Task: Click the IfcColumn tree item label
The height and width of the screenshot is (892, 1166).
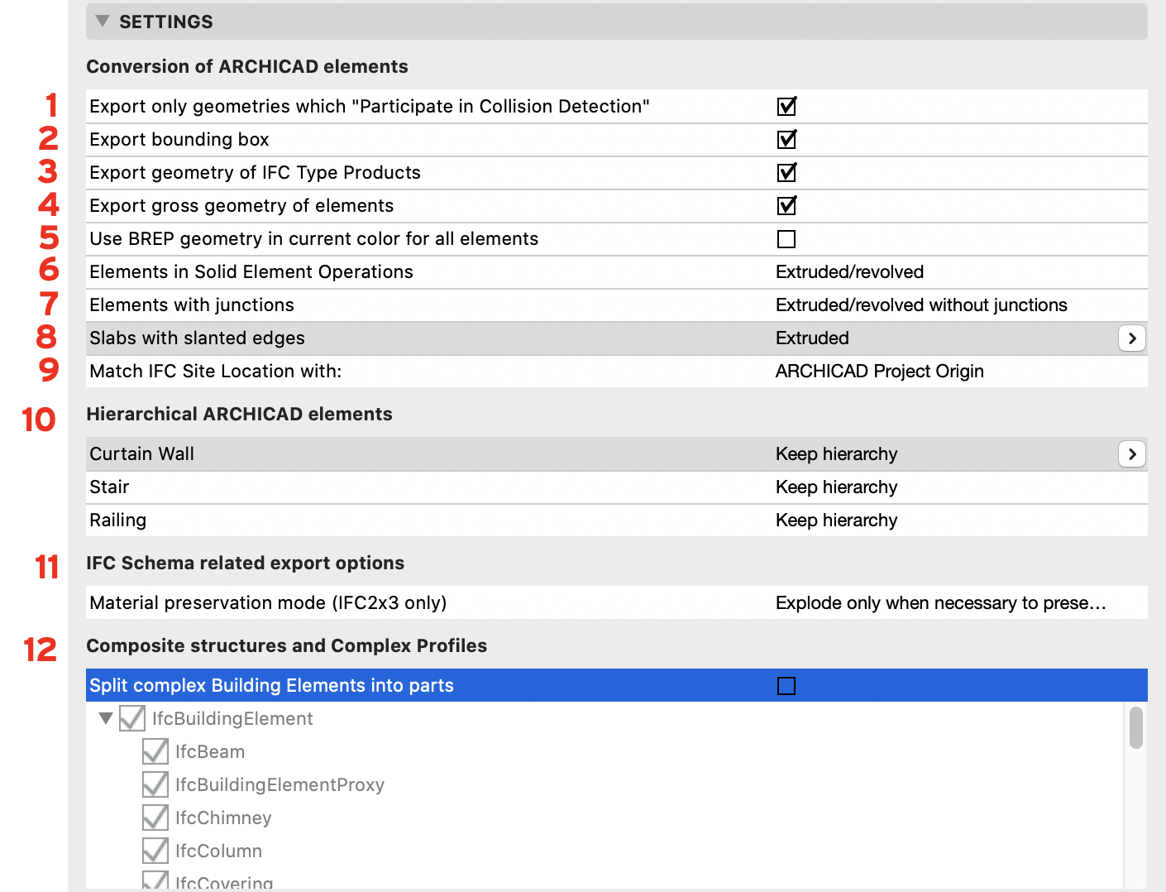Action: pos(218,851)
